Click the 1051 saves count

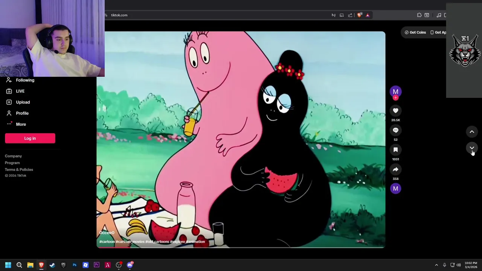(x=395, y=159)
